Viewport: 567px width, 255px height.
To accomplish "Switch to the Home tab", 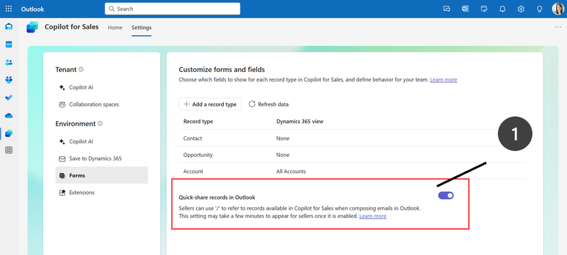I will pos(115,27).
